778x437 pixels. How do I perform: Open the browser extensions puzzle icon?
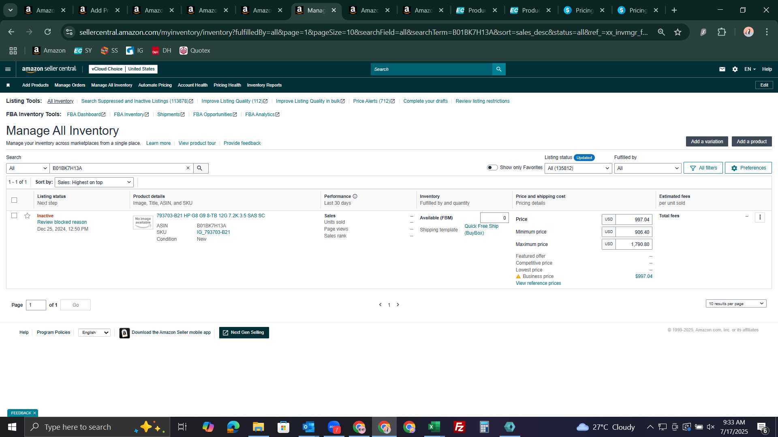click(722, 32)
